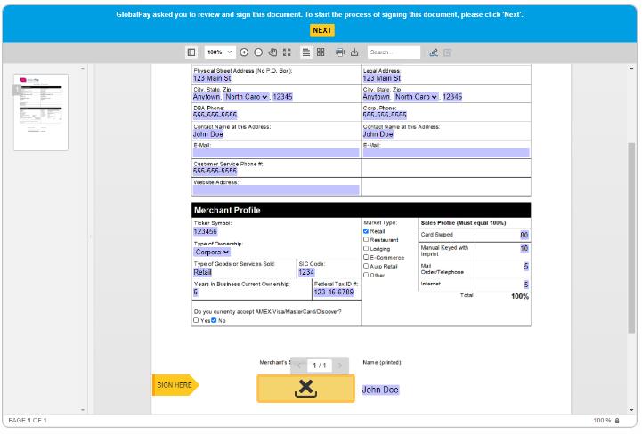Screen dimensions: 642x434
Task: Edit printed name field John Doe
Action: coord(380,390)
